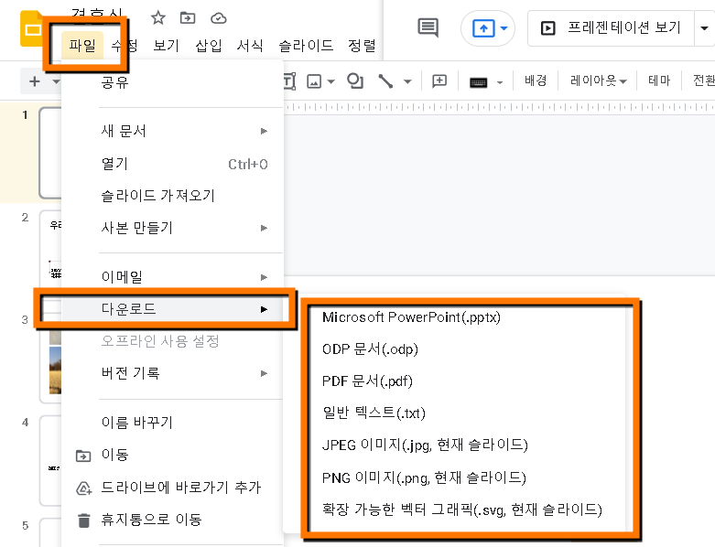715x547 pixels.
Task: Open the 삽입 menu
Action: click(x=209, y=45)
